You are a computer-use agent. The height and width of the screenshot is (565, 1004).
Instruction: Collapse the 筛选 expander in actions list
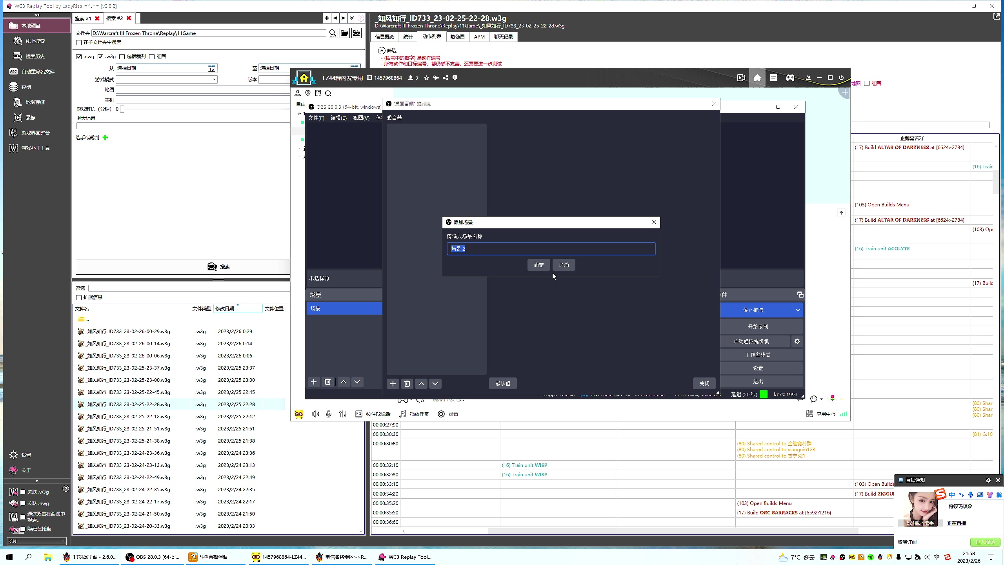click(x=382, y=50)
